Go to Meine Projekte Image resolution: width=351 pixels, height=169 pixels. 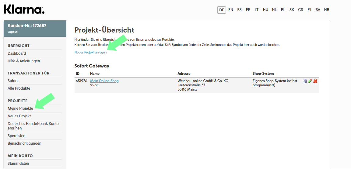coord(20,109)
